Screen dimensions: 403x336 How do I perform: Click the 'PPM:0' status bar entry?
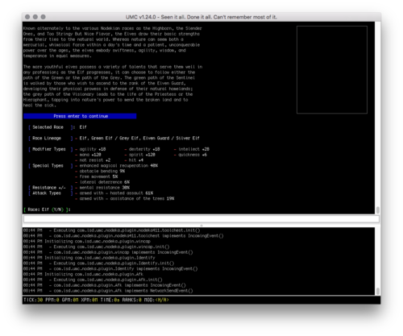[52, 300]
